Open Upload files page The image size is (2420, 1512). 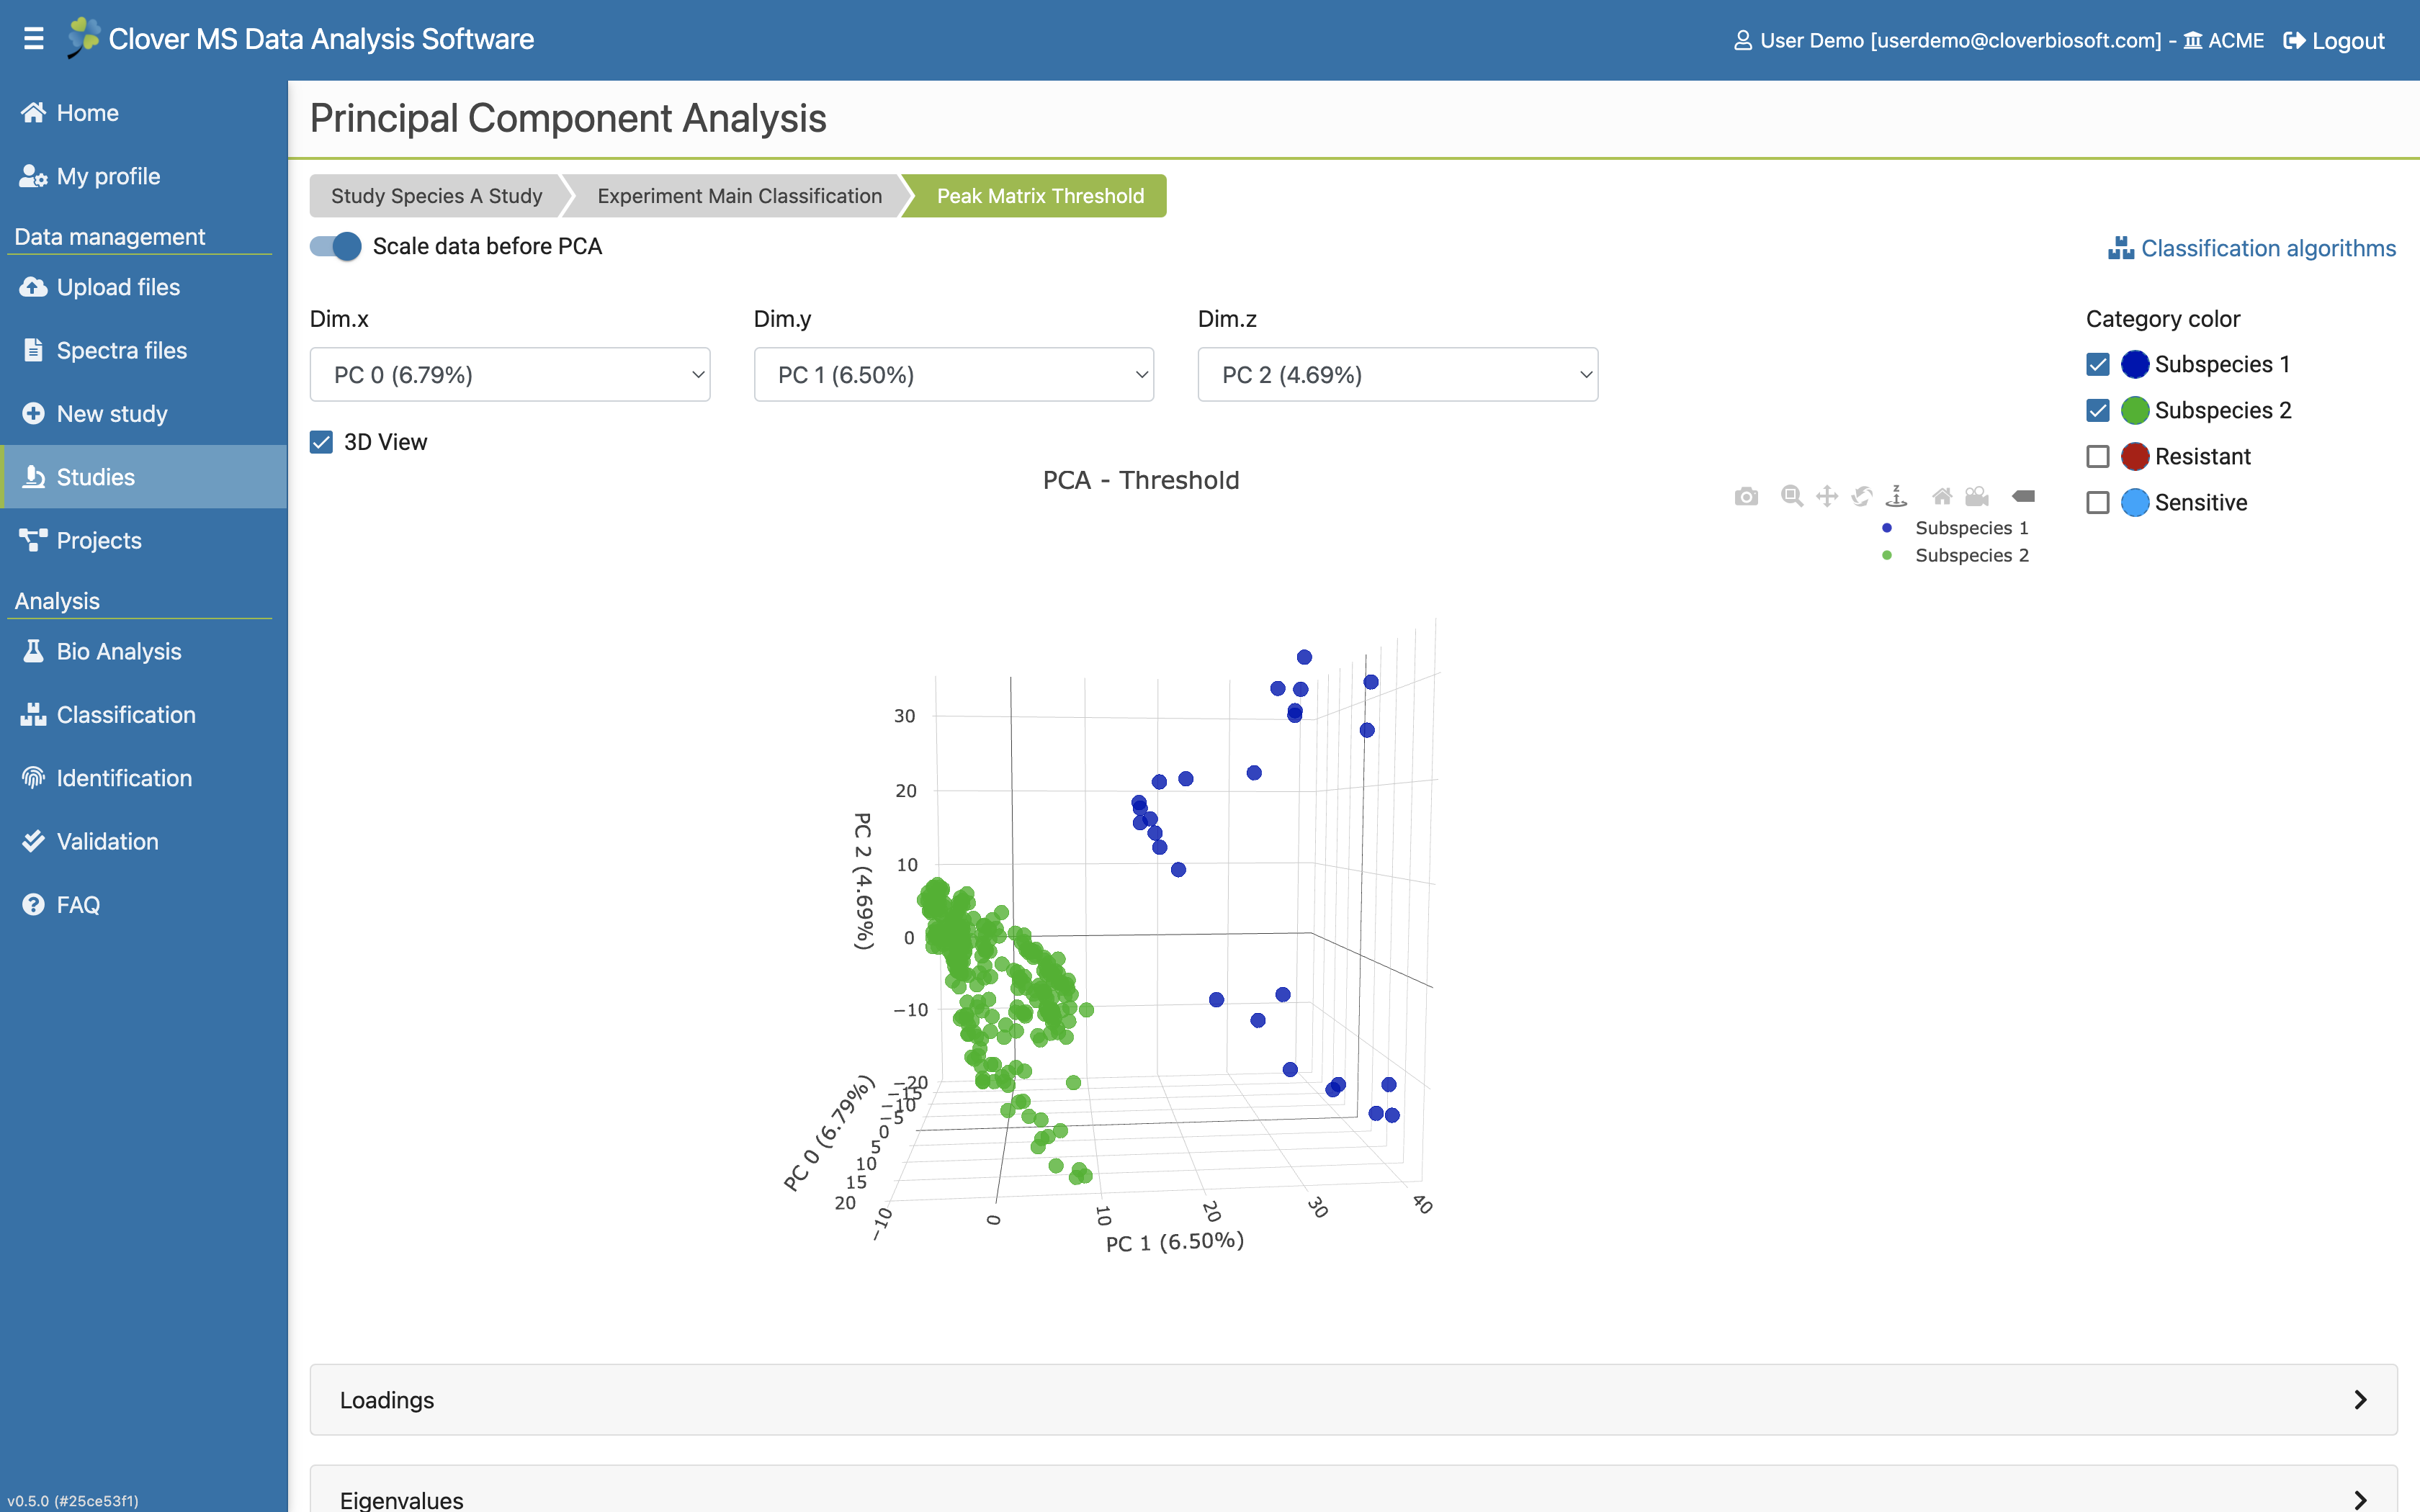[x=144, y=287]
